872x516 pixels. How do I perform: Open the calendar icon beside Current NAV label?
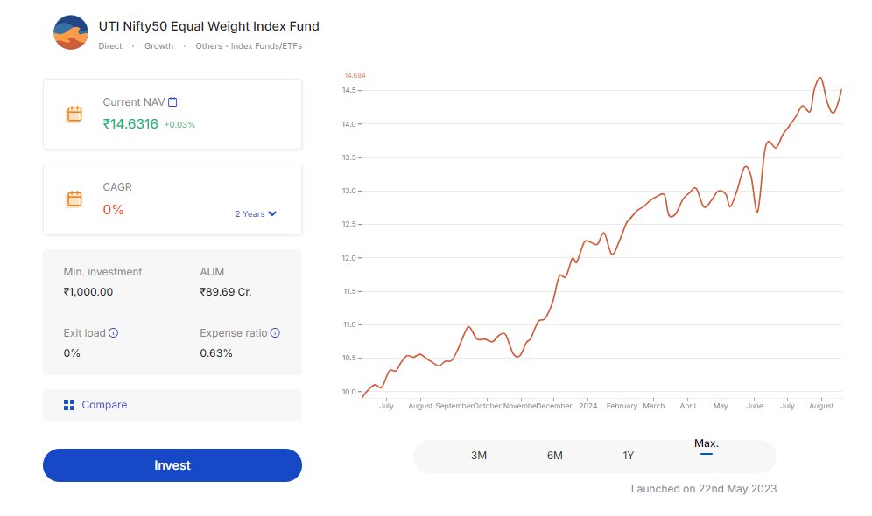[x=172, y=102]
